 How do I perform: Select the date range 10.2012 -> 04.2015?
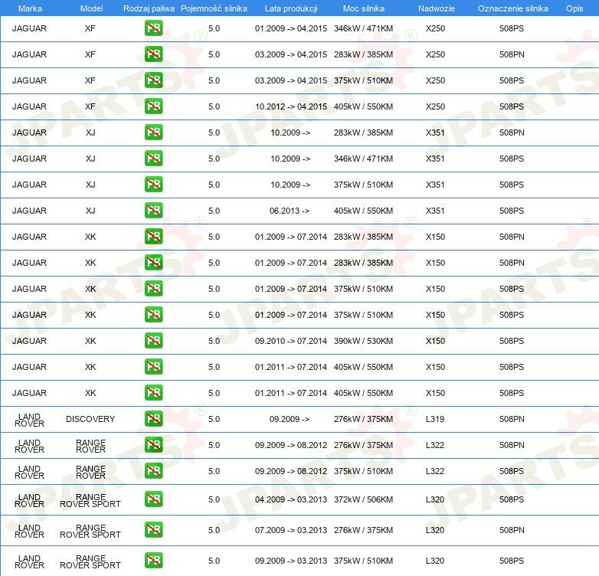coord(291,106)
